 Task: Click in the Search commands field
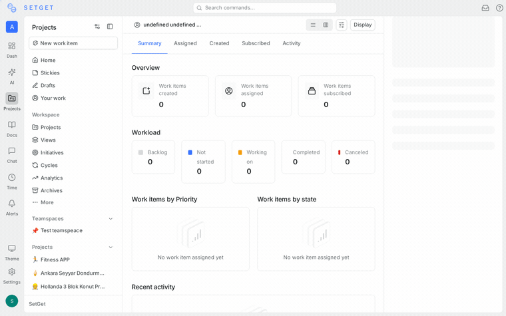(264, 8)
